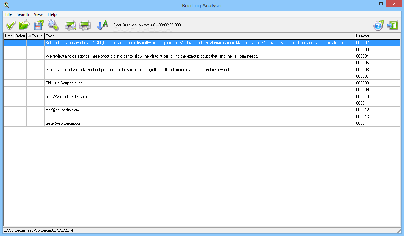Click number cell 000009

click(378, 90)
